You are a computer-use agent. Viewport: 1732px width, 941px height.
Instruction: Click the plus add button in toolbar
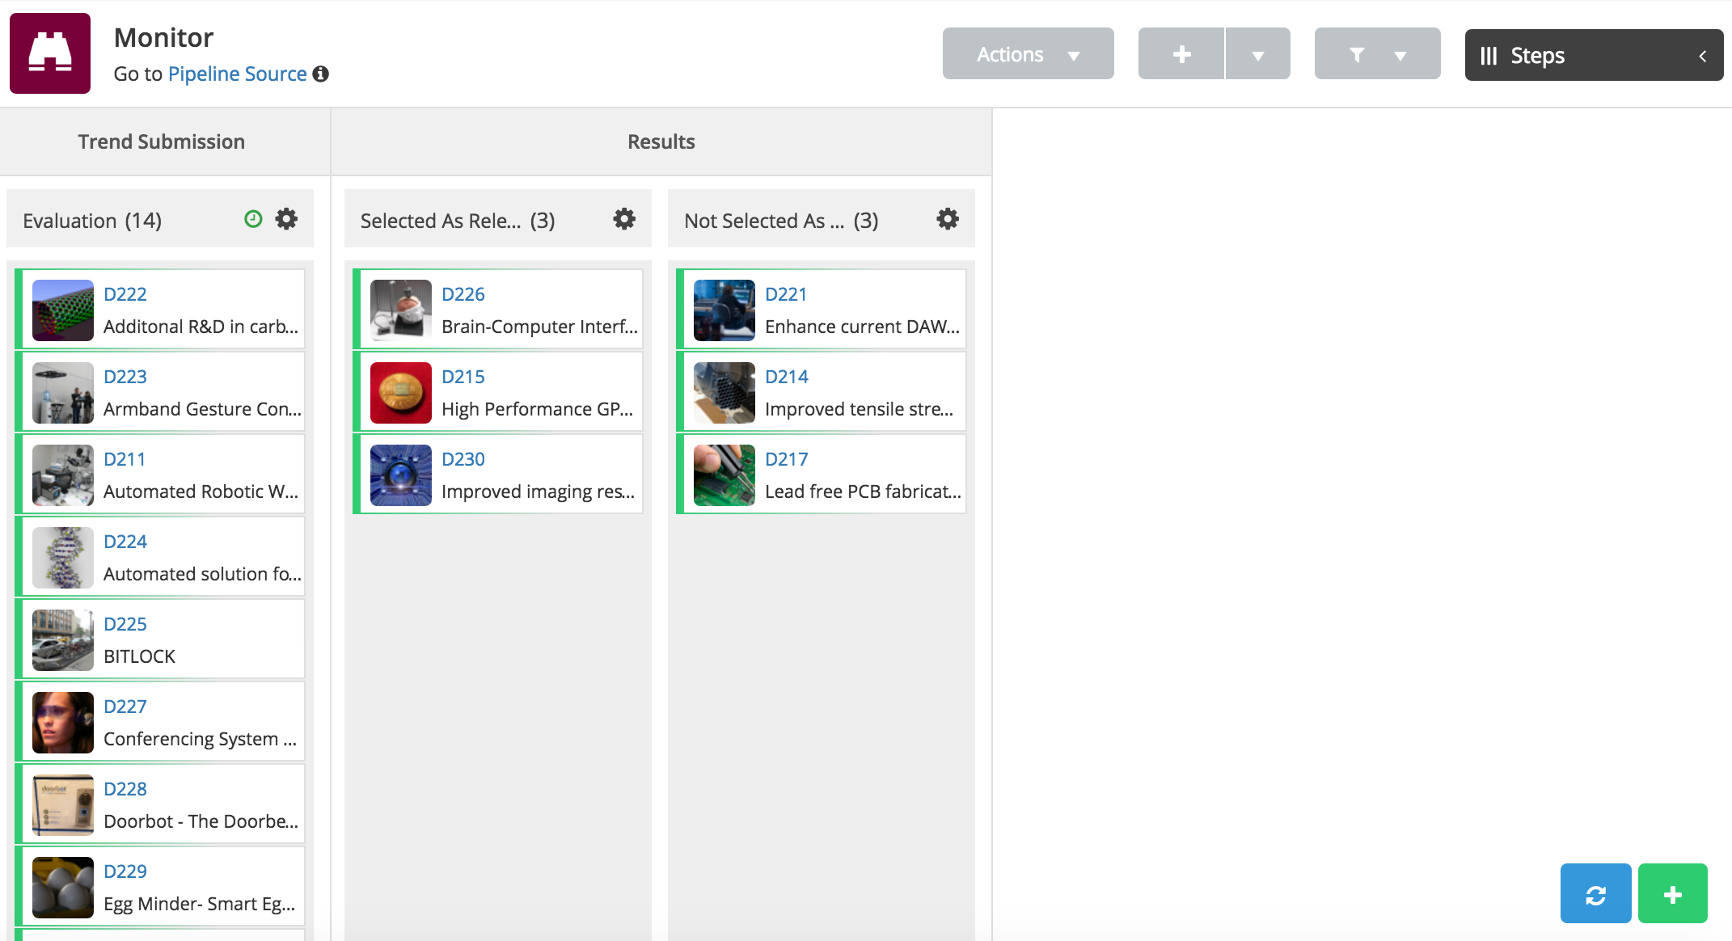pyautogui.click(x=1181, y=54)
